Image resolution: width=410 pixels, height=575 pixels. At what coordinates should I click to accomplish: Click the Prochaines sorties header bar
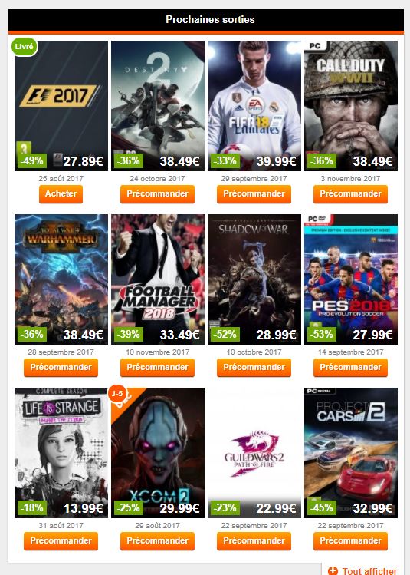[206, 20]
